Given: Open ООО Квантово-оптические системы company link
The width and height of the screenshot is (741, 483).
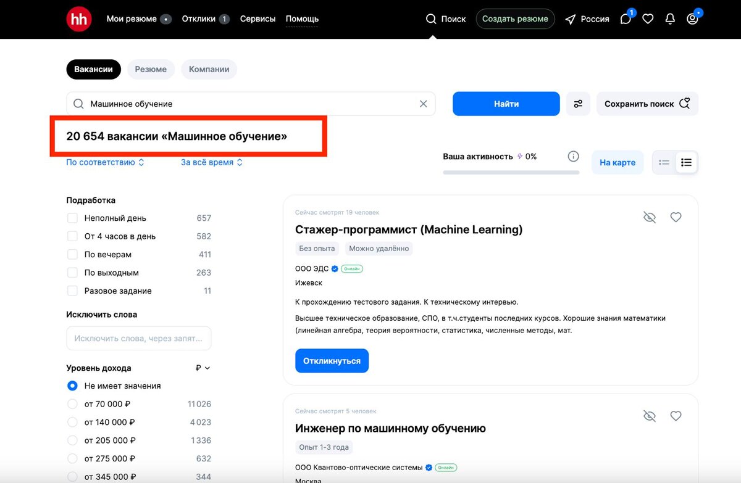Looking at the screenshot, I should (x=359, y=467).
